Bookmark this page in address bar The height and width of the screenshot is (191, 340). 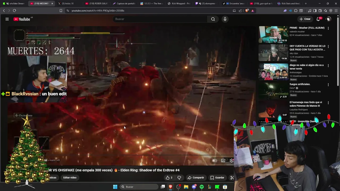click(61, 11)
